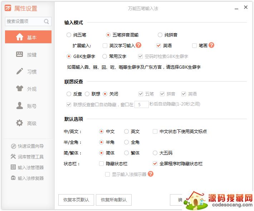Open 快速设置向导 link
Image resolution: width=254 pixels, height=211 pixels.
31,146
